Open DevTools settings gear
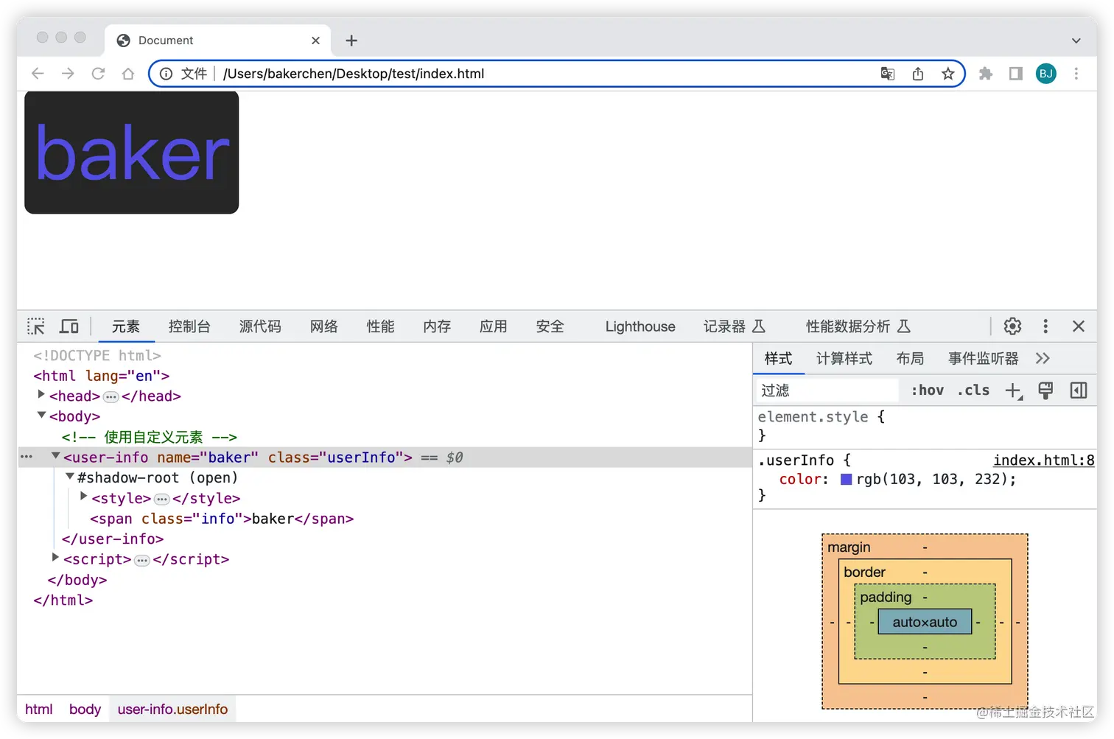The image size is (1114, 739). (x=1013, y=326)
